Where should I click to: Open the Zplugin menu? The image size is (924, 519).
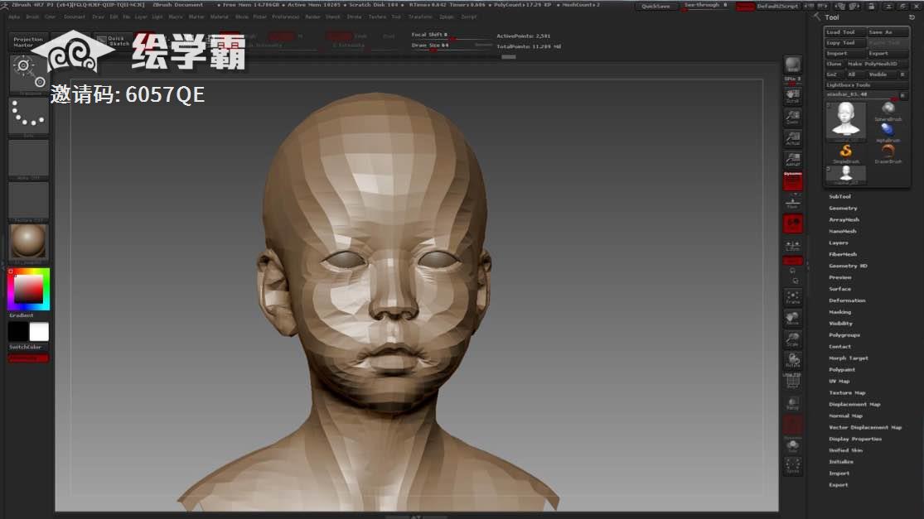(447, 17)
